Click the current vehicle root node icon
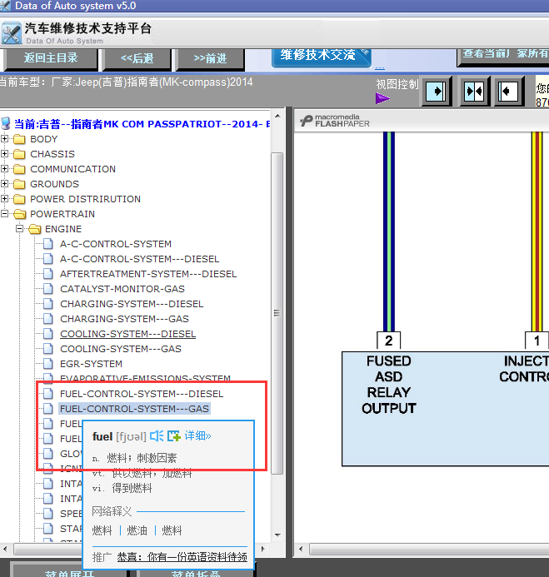549x577 pixels. coord(6,123)
